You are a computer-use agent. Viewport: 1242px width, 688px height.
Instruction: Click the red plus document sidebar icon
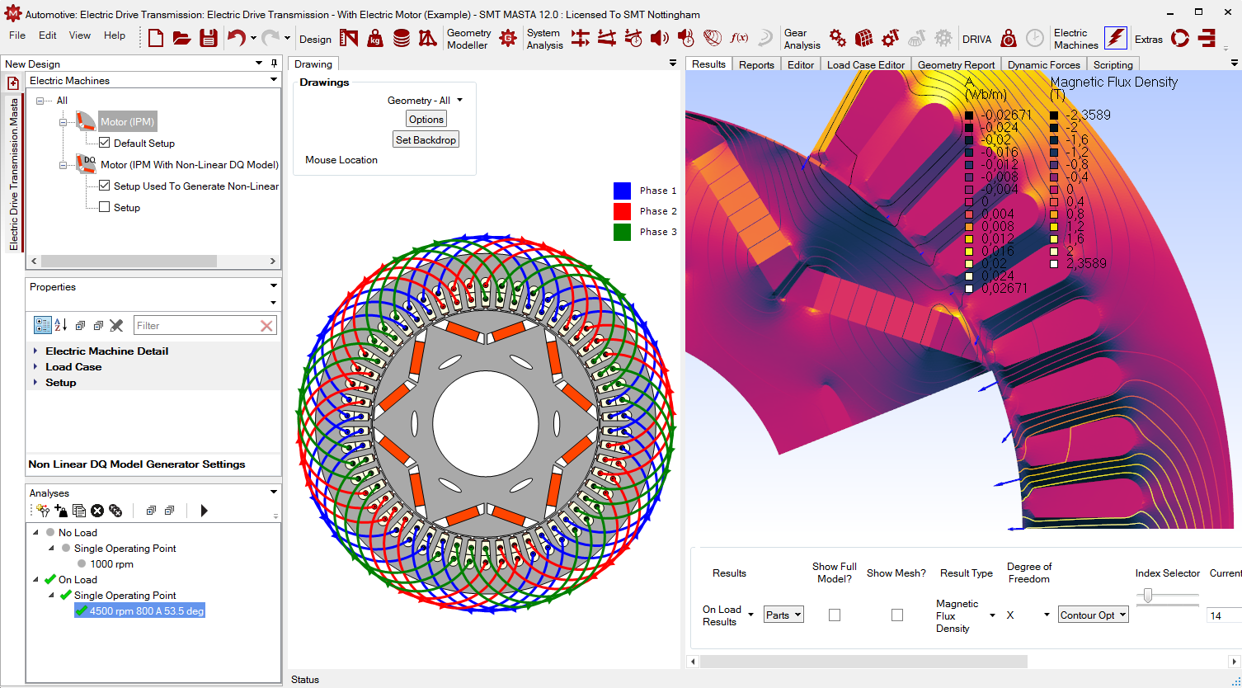pos(13,83)
